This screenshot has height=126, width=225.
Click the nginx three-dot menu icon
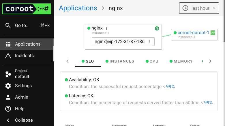pyautogui.click(x=106, y=28)
